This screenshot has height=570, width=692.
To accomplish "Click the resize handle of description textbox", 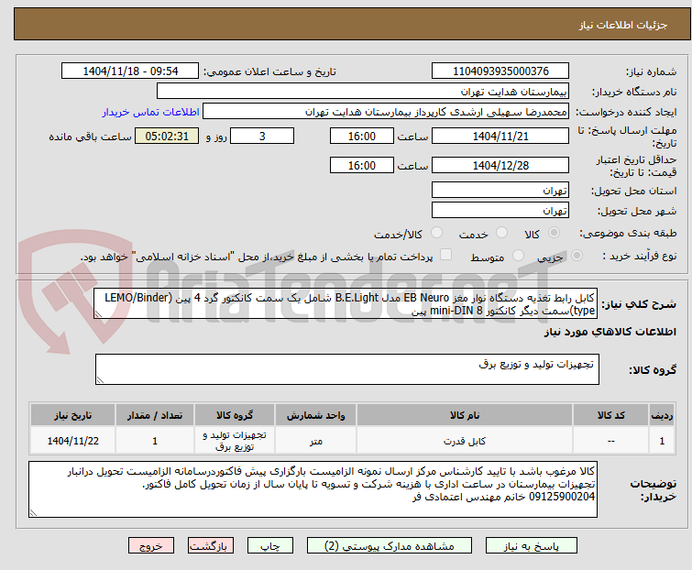I will point(98,314).
